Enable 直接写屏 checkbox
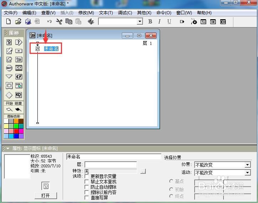Viewport: 258px width, 203px height. [87, 198]
